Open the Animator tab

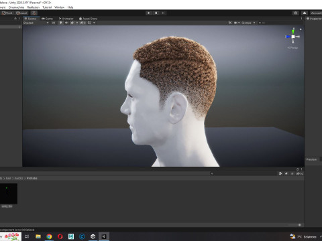[x=66, y=19]
